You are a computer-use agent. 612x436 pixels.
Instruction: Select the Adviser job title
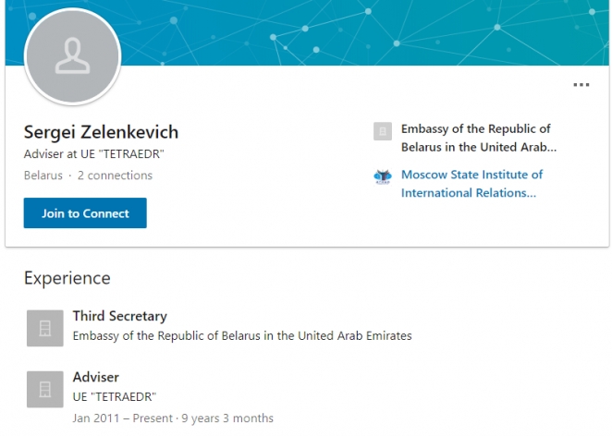(x=96, y=377)
